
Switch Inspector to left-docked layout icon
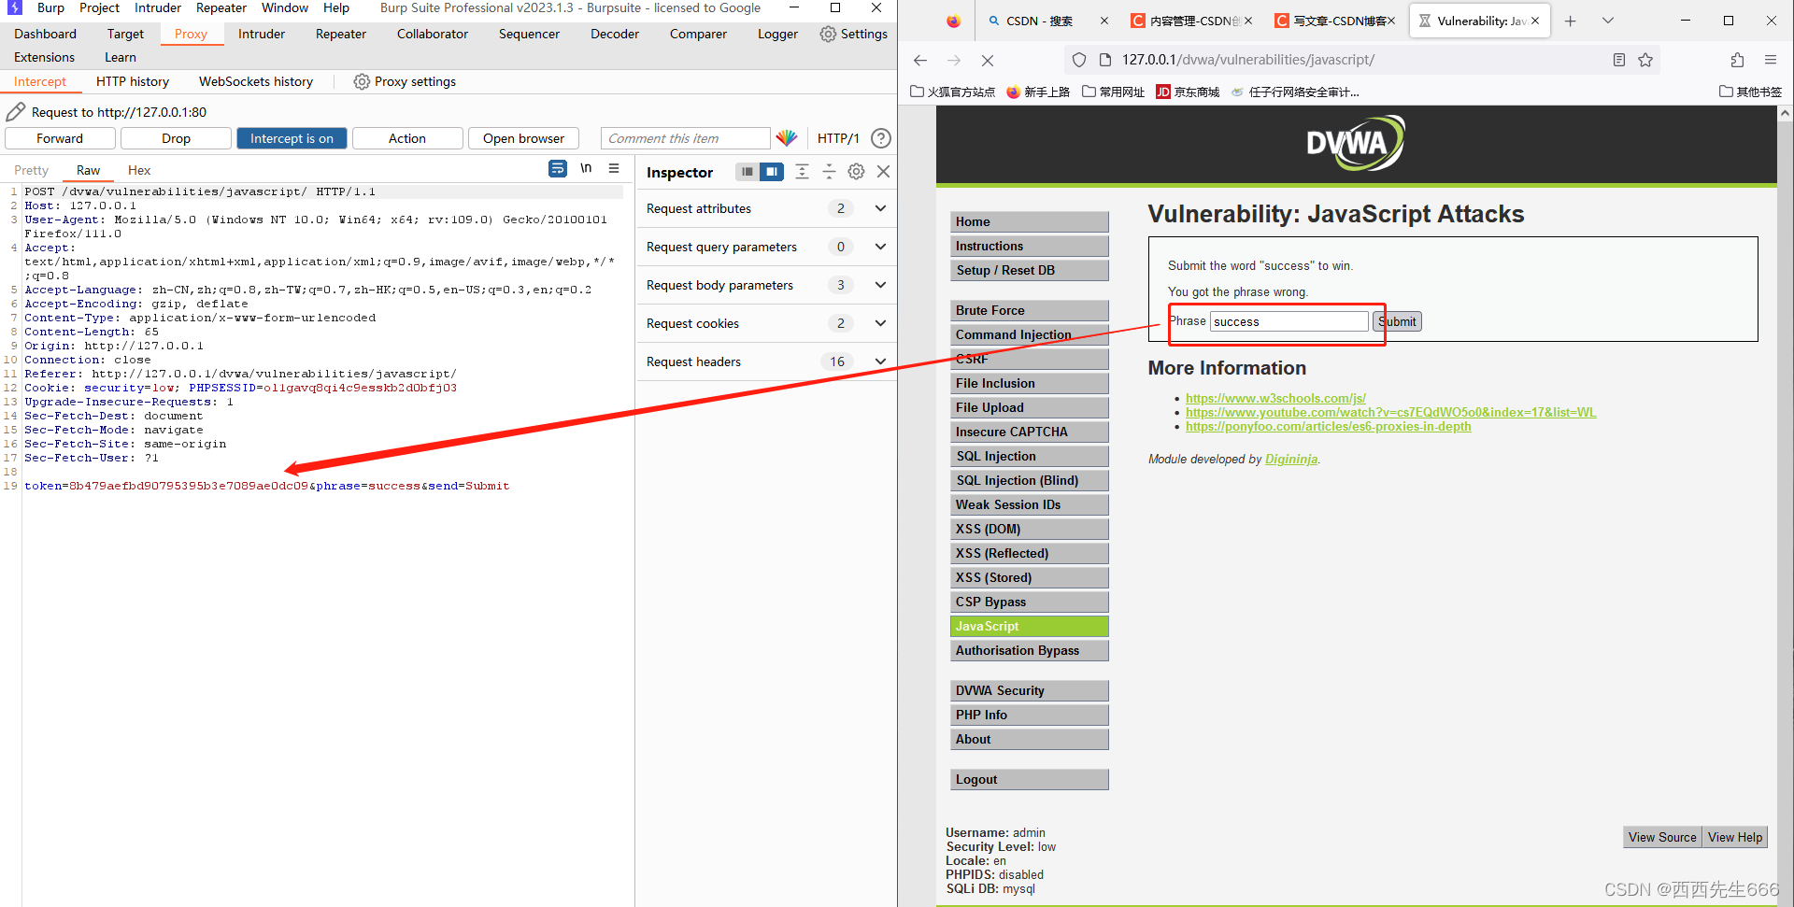(747, 172)
